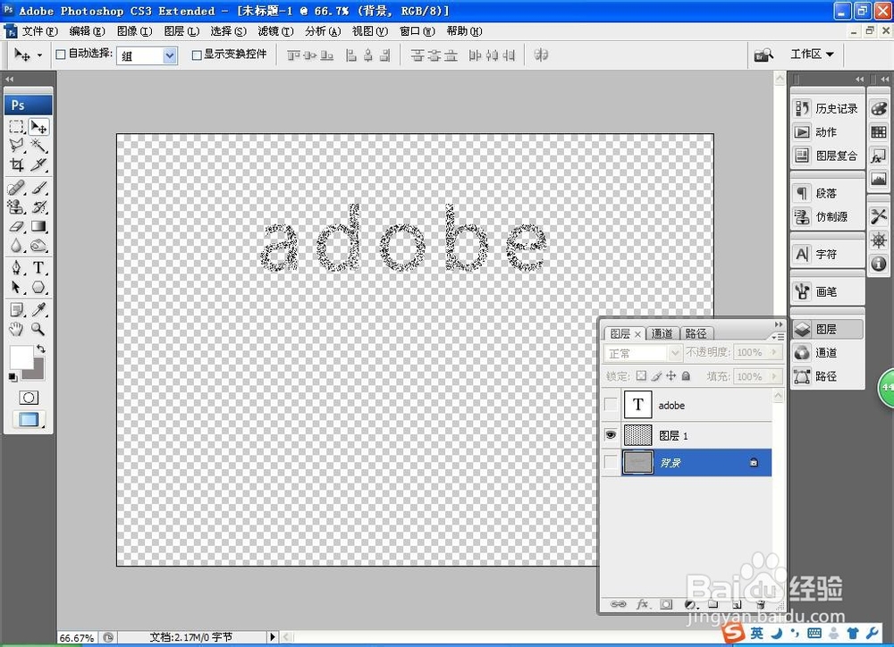Open the 填充 fill slider arrow
This screenshot has height=647, width=894.
point(774,376)
